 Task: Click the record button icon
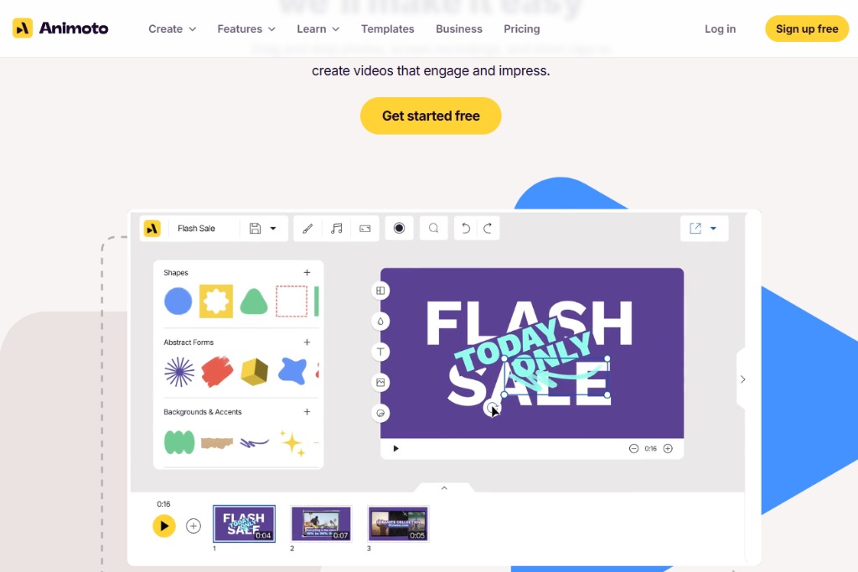pos(399,228)
